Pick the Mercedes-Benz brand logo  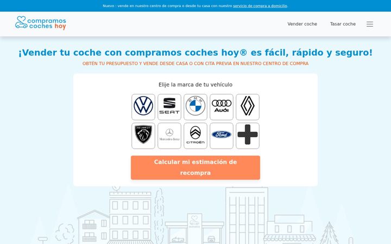pos(169,136)
